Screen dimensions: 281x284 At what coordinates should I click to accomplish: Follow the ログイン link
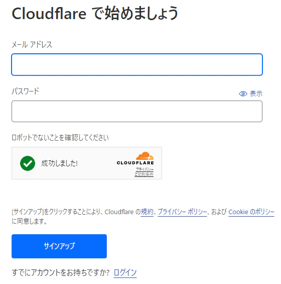coord(125,272)
